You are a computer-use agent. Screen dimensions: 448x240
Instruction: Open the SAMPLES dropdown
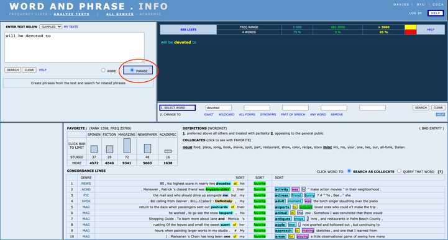50,27
